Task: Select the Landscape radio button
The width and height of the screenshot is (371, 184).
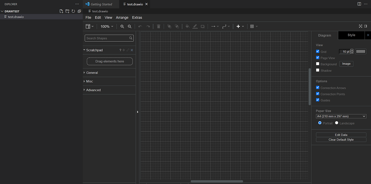Action: (337, 123)
